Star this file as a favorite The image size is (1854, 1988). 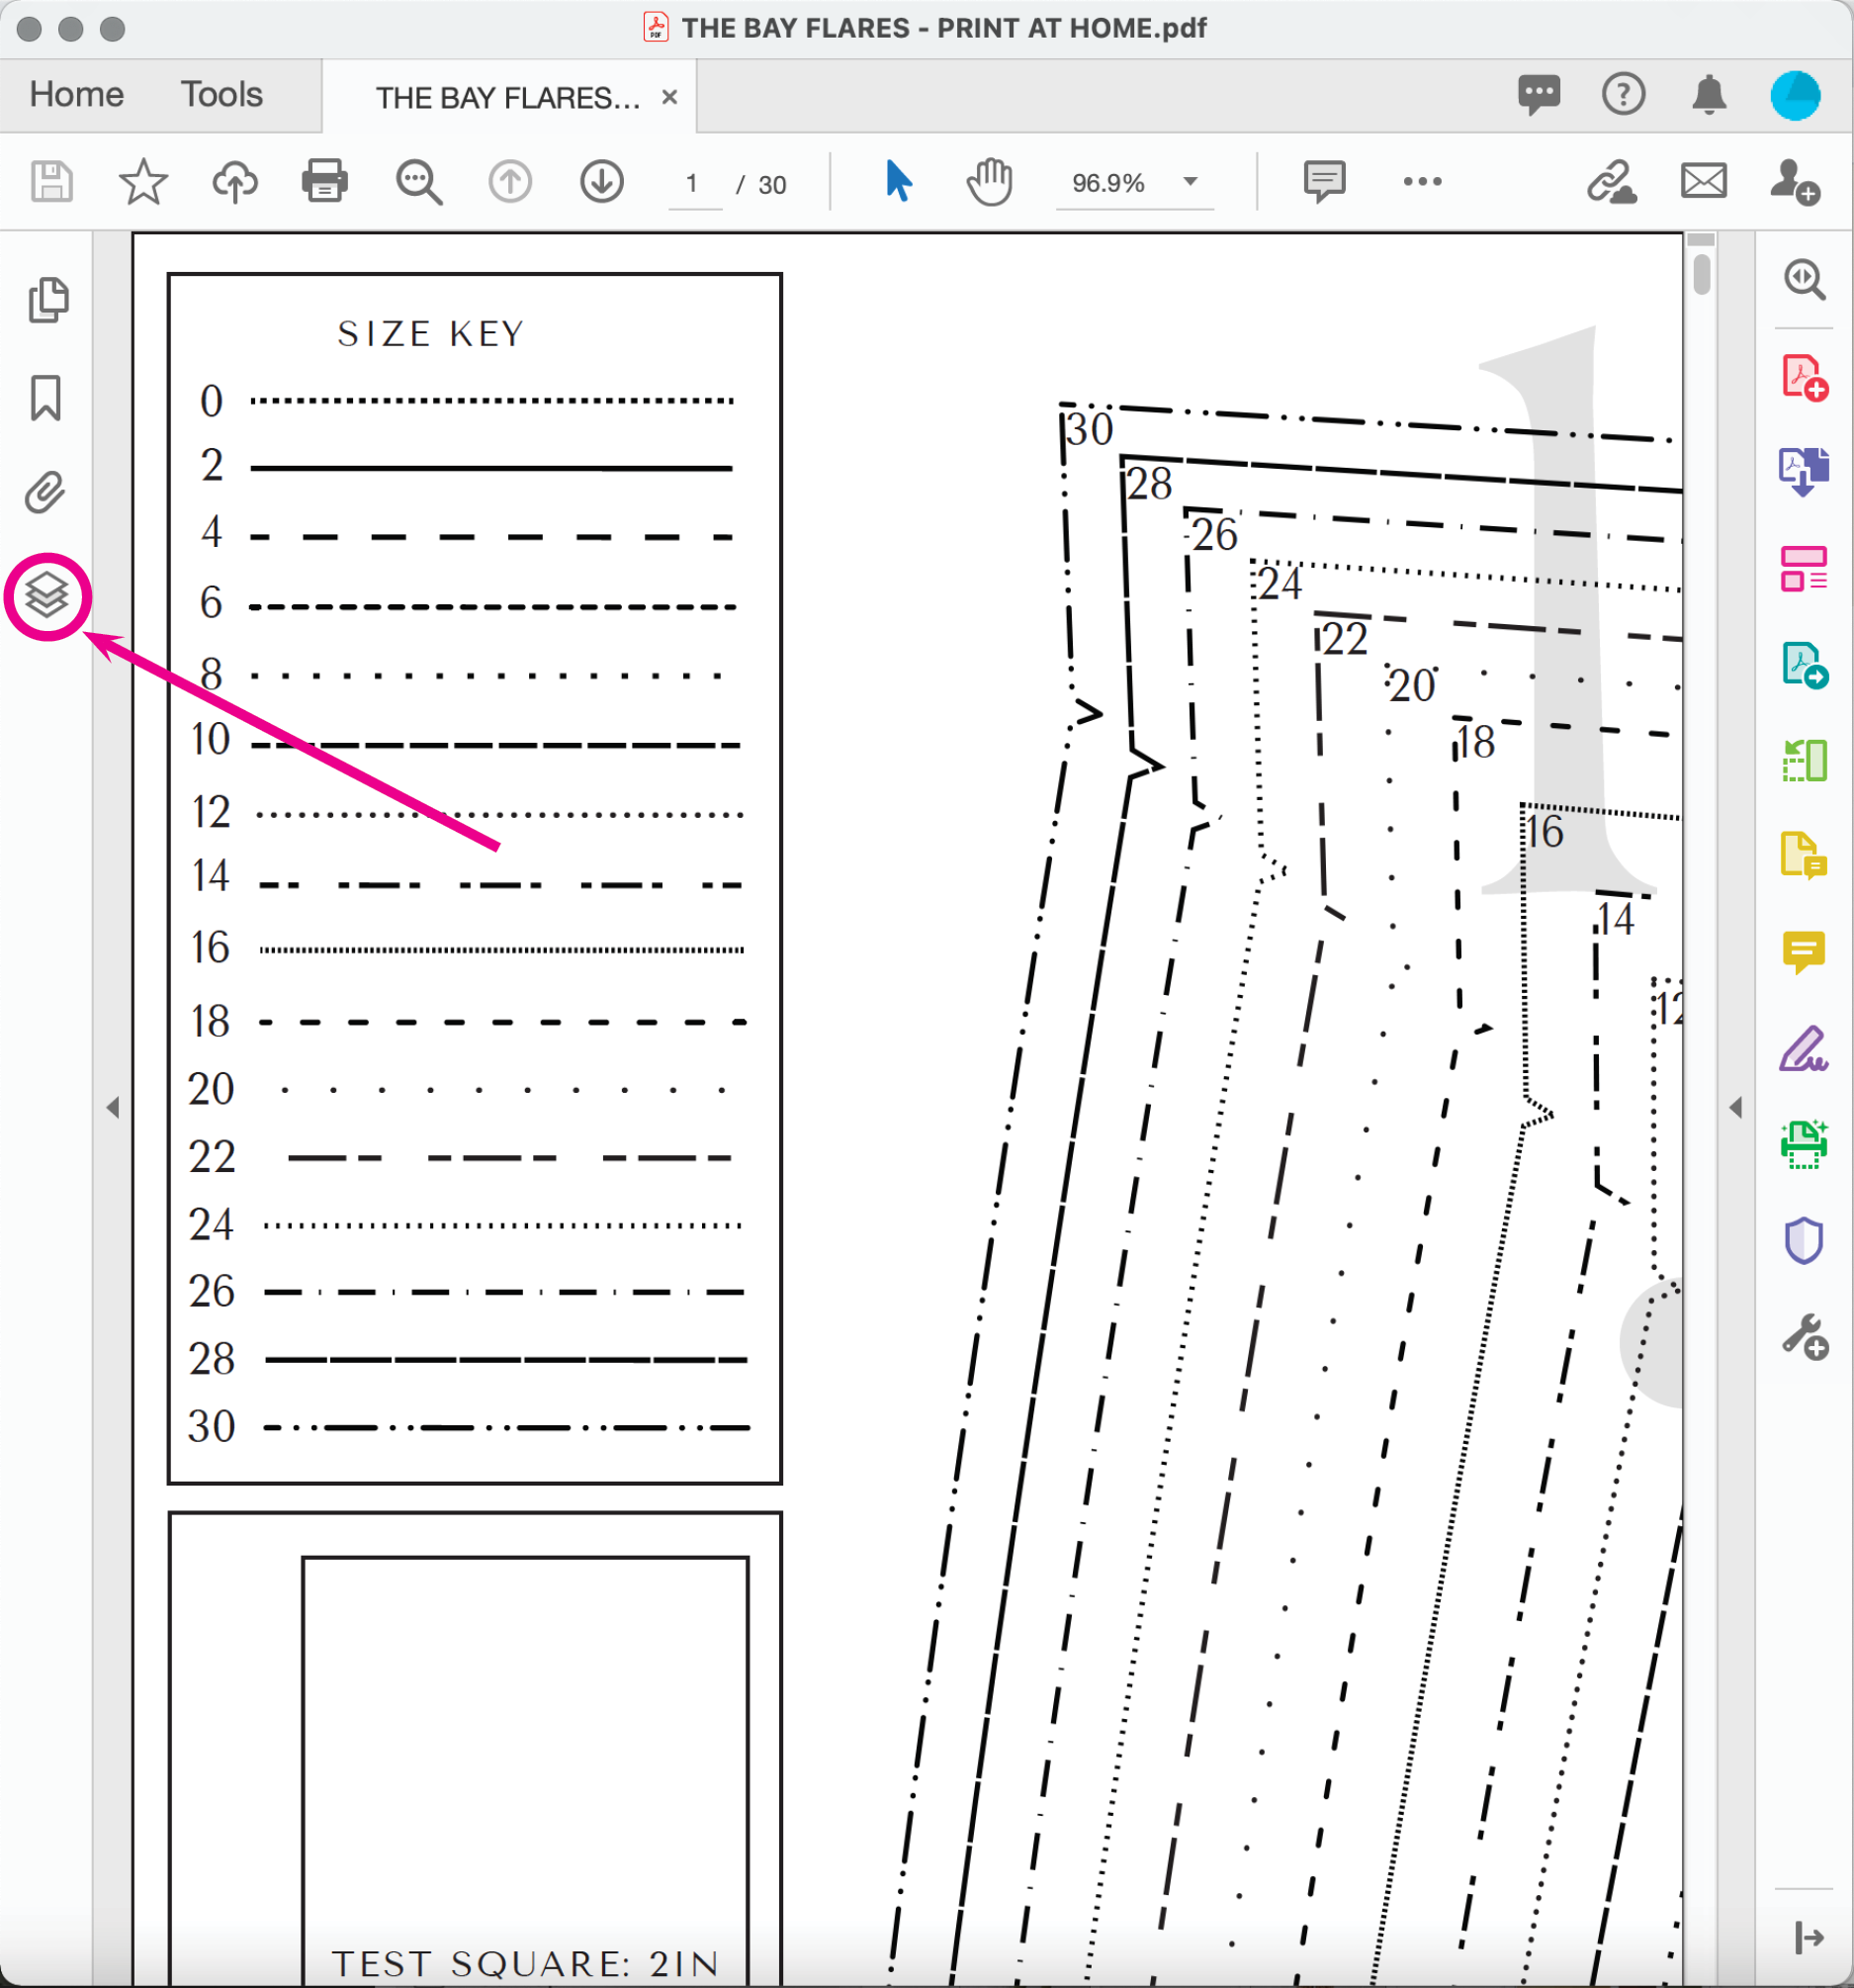tap(143, 182)
